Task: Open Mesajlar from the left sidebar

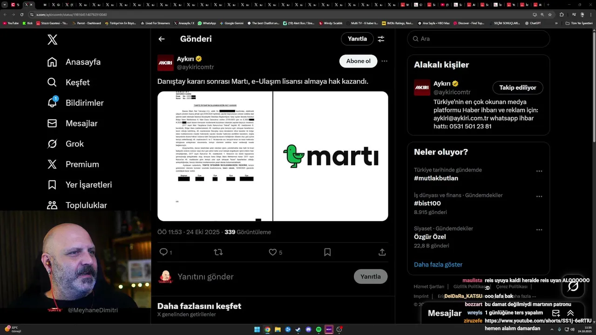Action: [73, 123]
